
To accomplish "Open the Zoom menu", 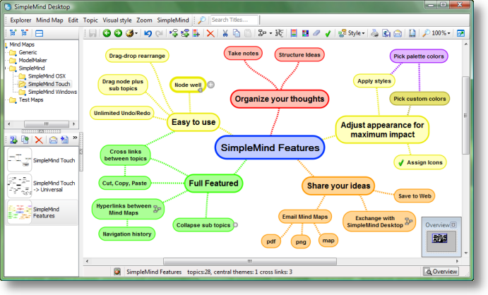I will coord(144,20).
